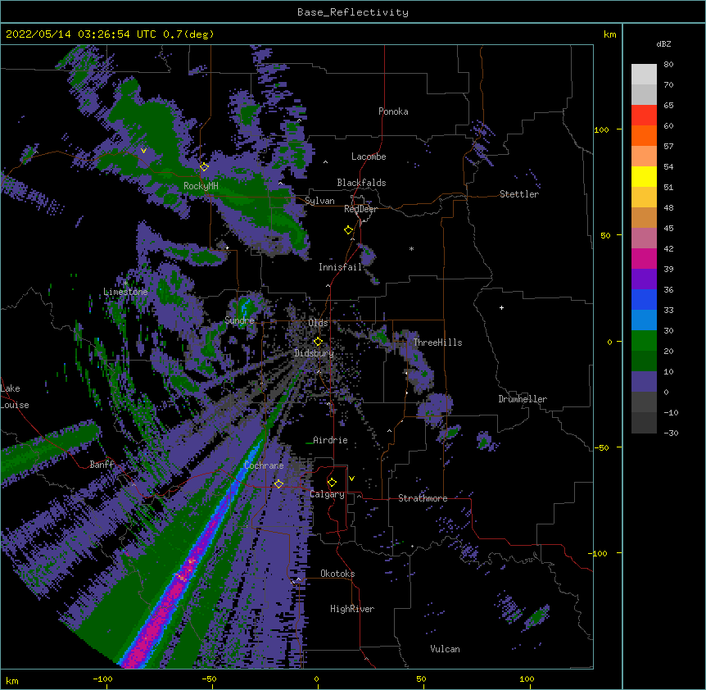
Task: Click the yellow marker south of RedDeer
Action: click(x=348, y=230)
